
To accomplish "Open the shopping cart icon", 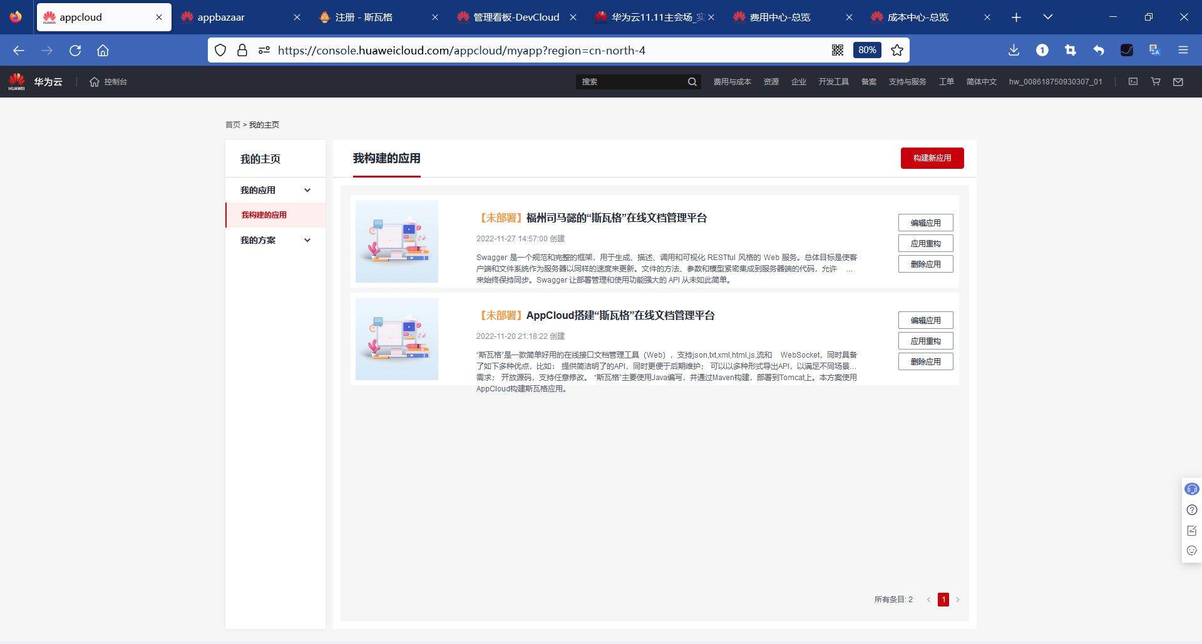I will pos(1156,82).
